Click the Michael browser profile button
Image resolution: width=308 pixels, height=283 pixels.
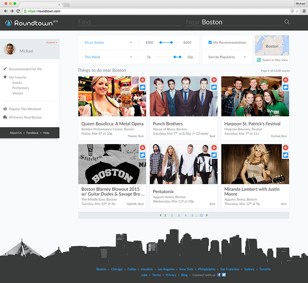[300, 3]
